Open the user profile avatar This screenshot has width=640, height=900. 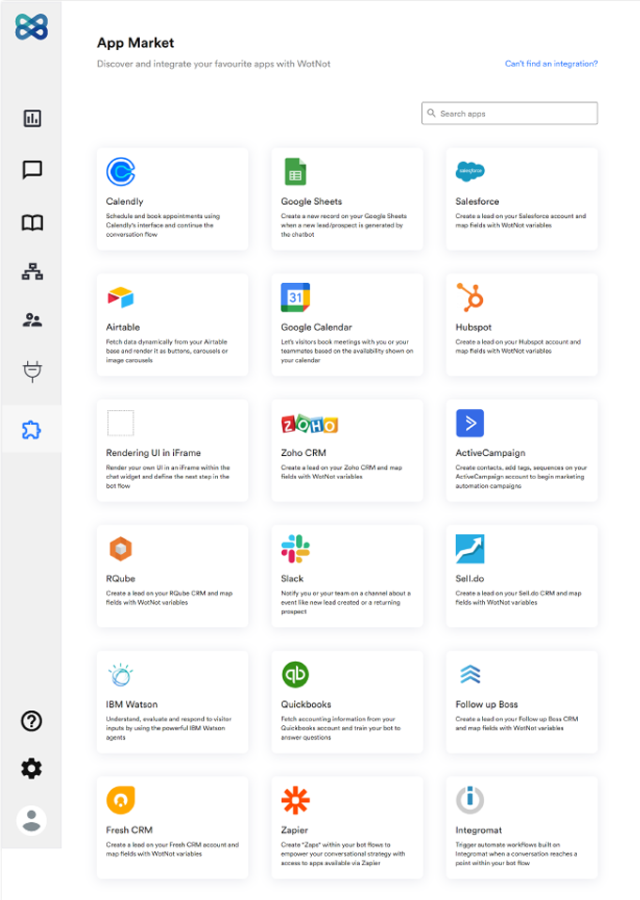point(32,820)
